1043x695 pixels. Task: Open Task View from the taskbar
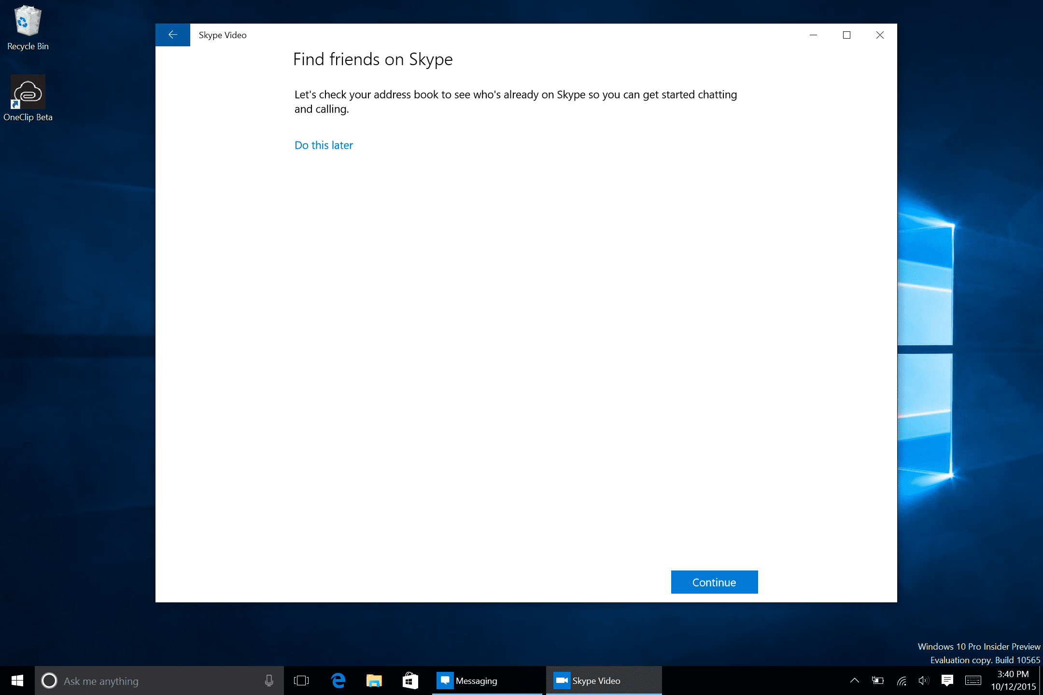point(301,681)
